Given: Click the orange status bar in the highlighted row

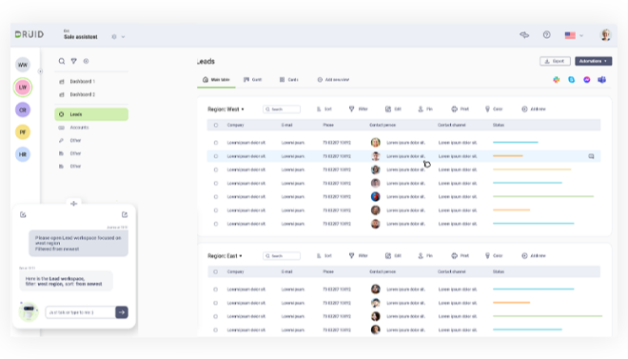Looking at the screenshot, I should point(508,155).
